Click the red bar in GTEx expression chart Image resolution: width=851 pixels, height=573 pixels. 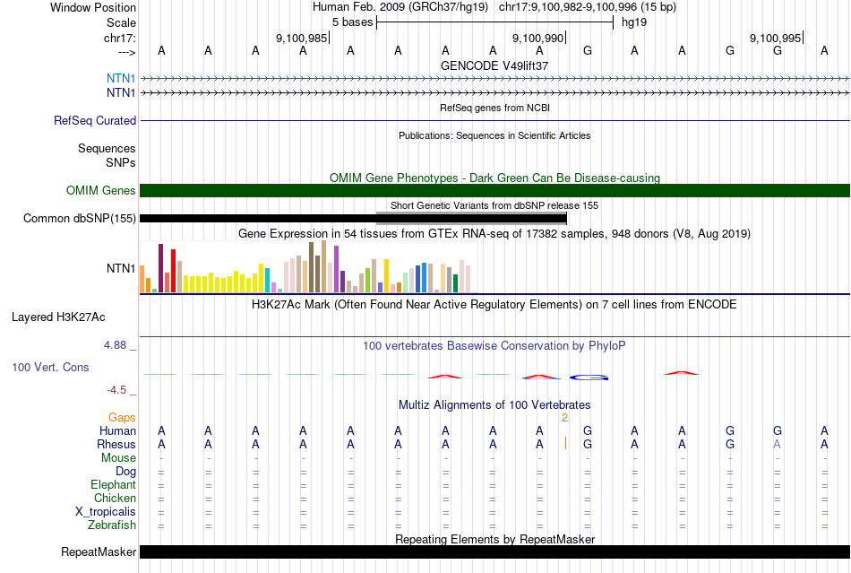(174, 271)
